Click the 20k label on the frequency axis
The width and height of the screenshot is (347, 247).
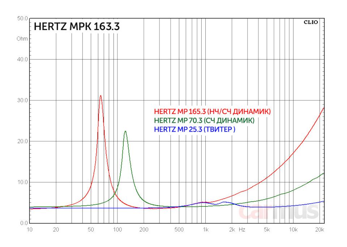pyautogui.click(x=320, y=230)
